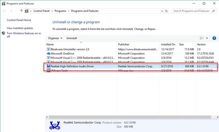The height and width of the screenshot is (132, 219).
Task: Open Turn Windows features on or off
Action: [x=24, y=35]
